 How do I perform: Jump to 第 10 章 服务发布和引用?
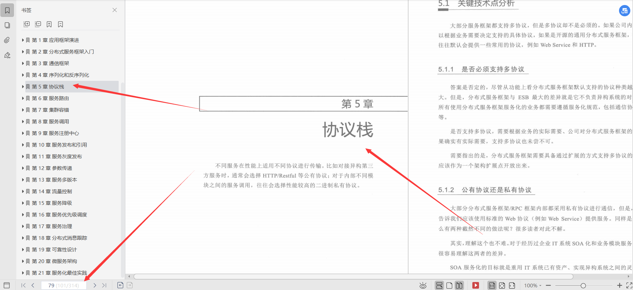pos(59,145)
